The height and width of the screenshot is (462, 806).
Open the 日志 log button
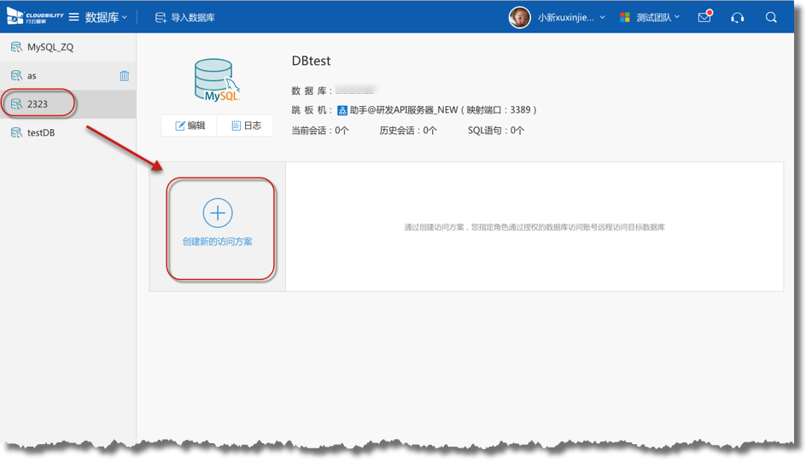246,126
